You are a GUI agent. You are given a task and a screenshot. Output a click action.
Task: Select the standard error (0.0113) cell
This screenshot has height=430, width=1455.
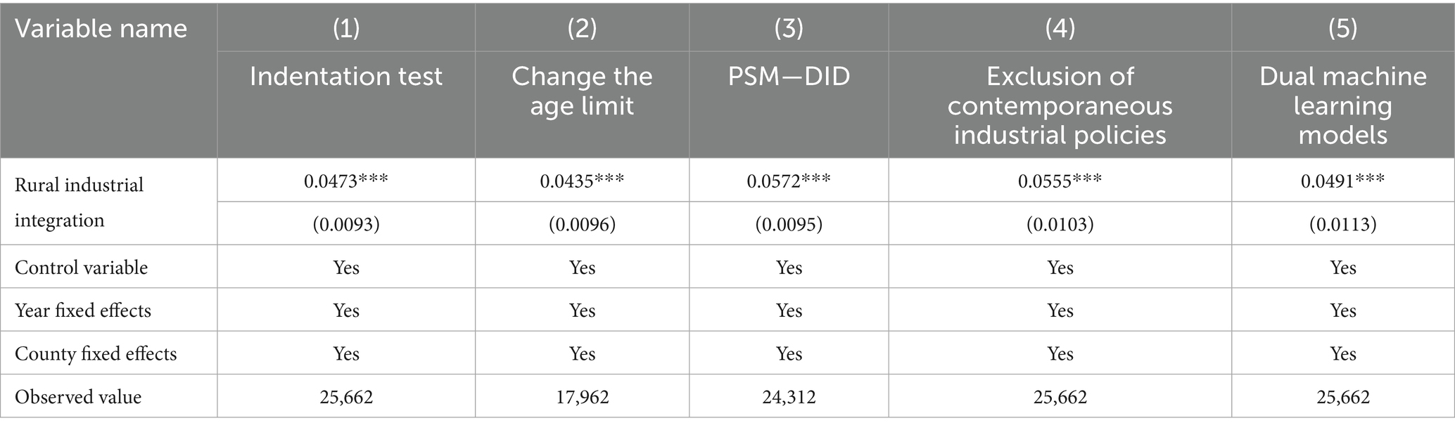tap(1342, 224)
